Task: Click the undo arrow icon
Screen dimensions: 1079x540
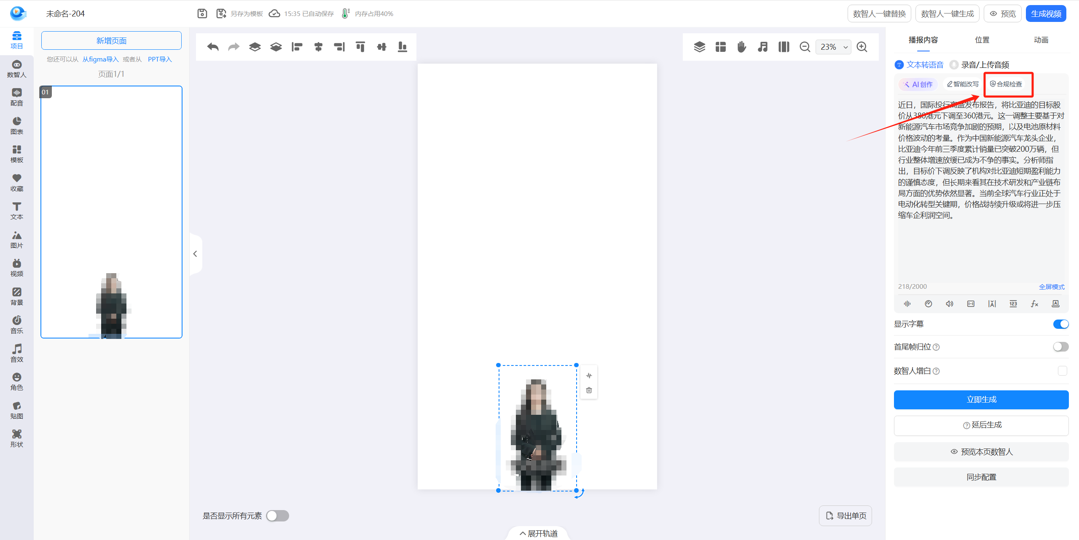Action: (x=213, y=47)
